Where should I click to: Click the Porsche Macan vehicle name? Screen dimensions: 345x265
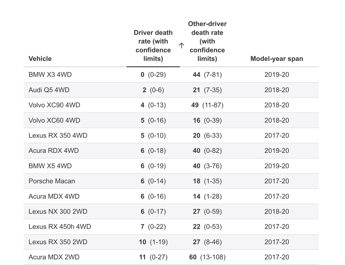click(52, 181)
